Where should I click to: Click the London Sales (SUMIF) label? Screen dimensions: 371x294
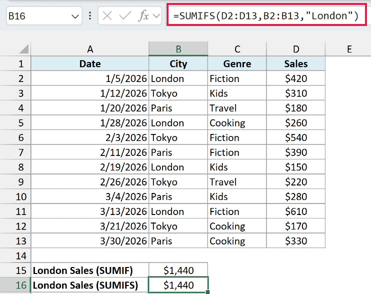(90, 270)
